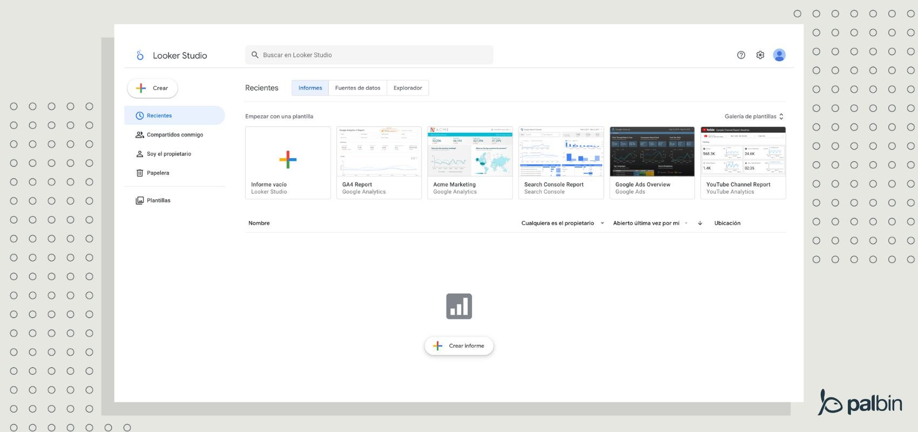Viewport: 918px width, 432px height.
Task: Click the Buscar en Looker Studio search field
Action: (x=369, y=55)
